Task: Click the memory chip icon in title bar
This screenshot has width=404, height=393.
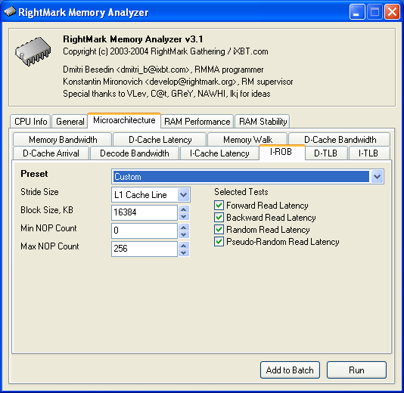Action: (10, 12)
